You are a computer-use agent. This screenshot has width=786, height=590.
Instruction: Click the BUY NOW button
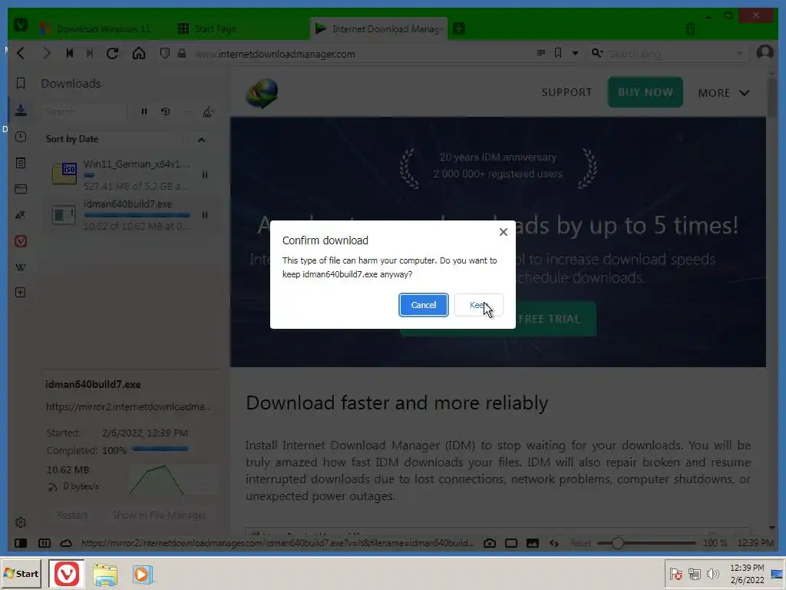(x=645, y=92)
